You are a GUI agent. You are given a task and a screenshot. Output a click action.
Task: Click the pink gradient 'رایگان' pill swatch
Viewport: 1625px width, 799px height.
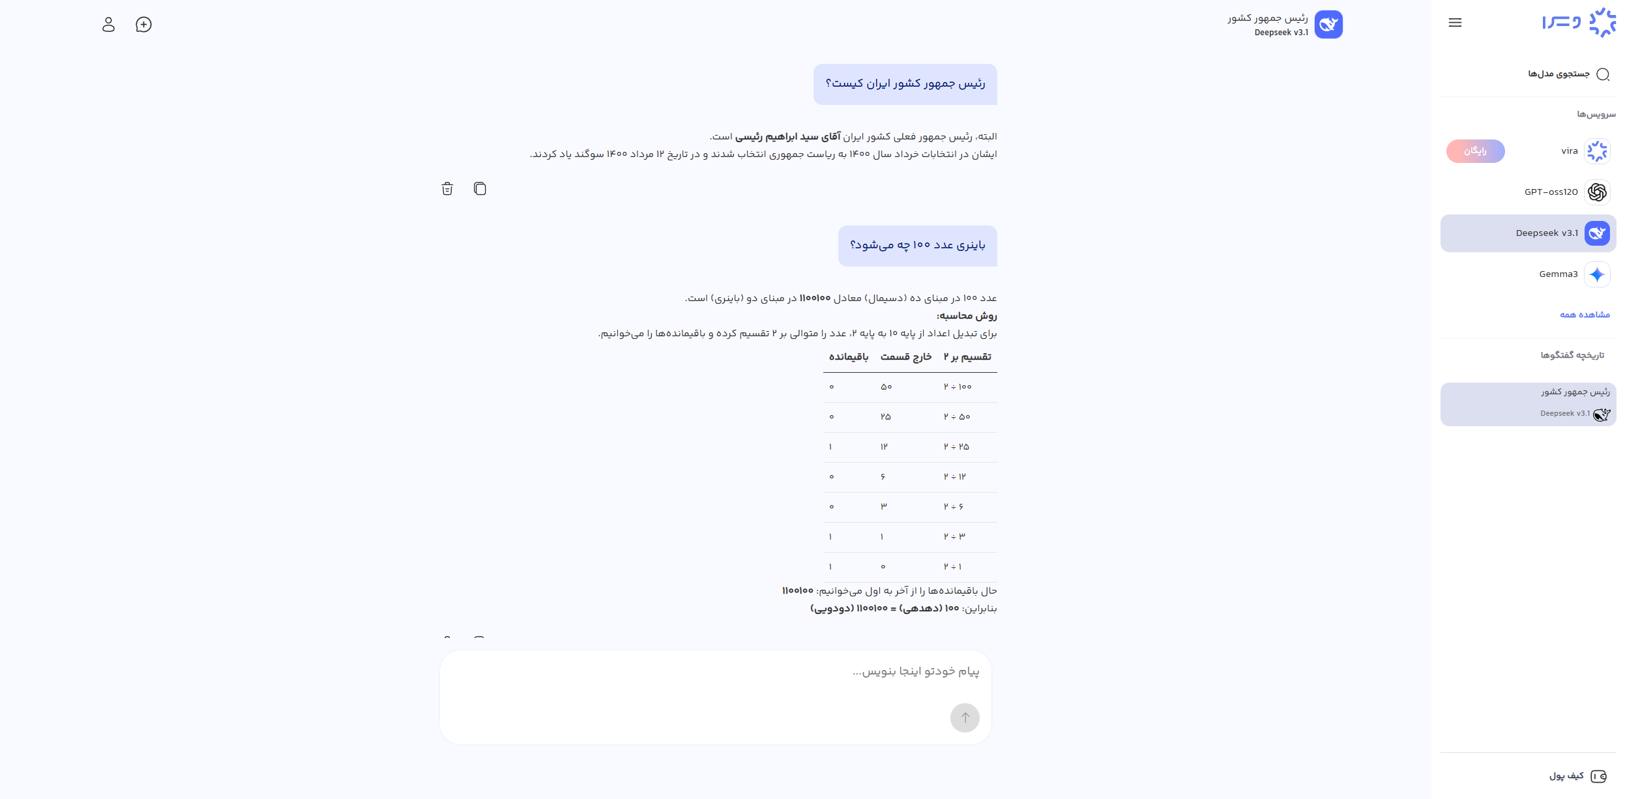point(1475,151)
